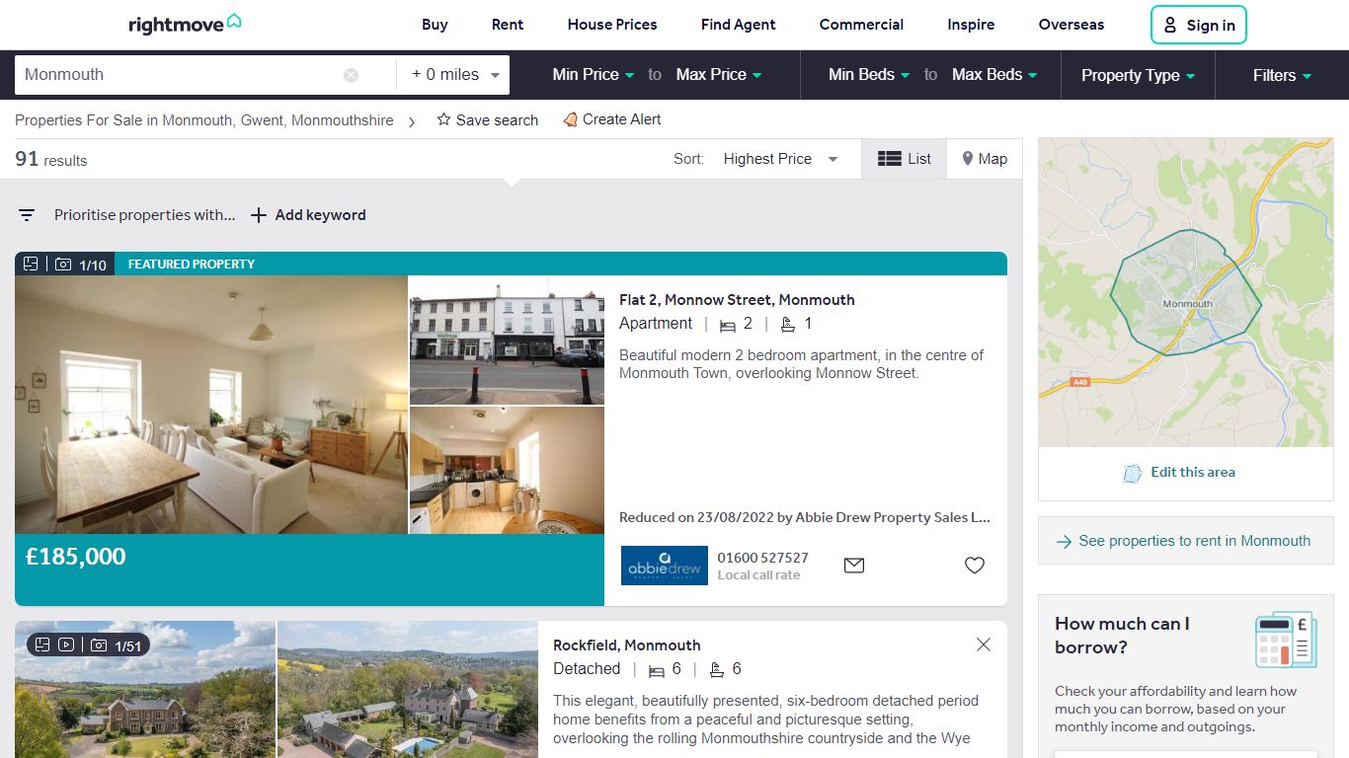Click Properties For Sale in Monmouth breadcrumb

click(204, 120)
